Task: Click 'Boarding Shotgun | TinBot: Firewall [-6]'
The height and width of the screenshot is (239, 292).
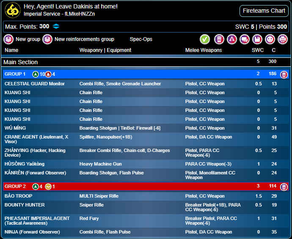Action: point(120,128)
